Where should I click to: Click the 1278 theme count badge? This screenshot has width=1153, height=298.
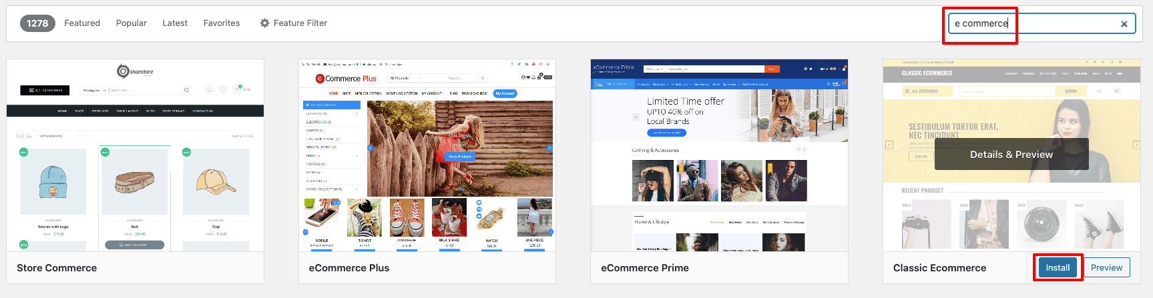coord(37,23)
